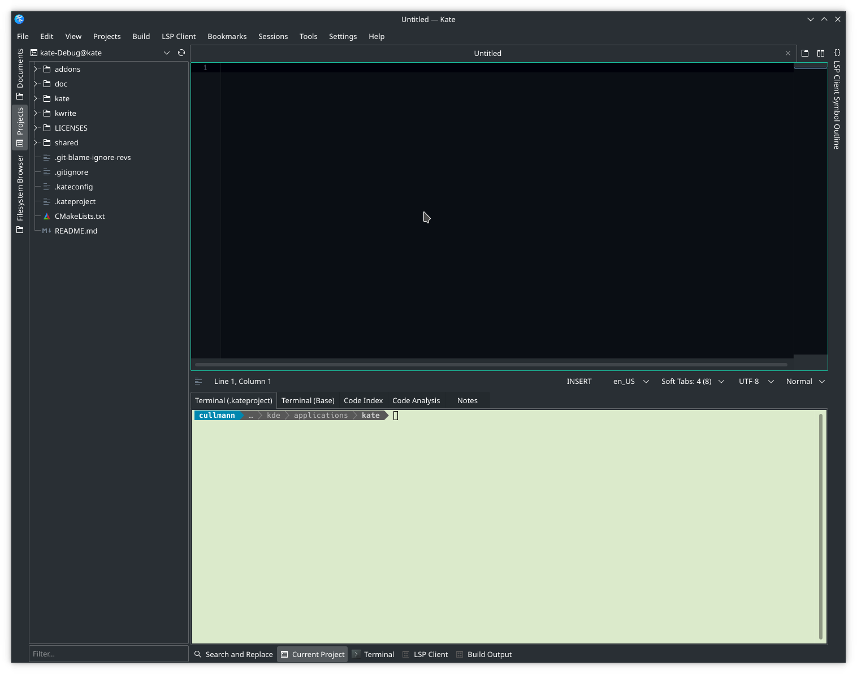Open the en_US dictionary dropdown
Image resolution: width=857 pixels, height=674 pixels.
(631, 382)
